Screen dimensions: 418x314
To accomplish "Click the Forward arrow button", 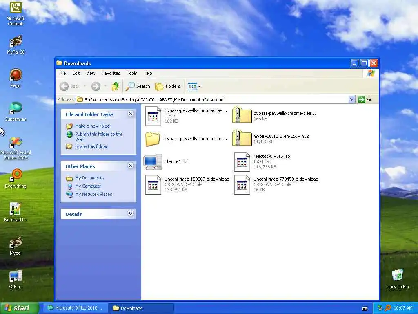I will click(x=96, y=86).
